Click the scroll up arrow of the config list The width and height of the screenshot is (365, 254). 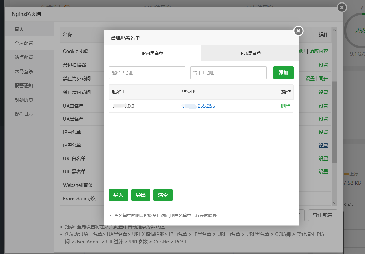point(334,30)
